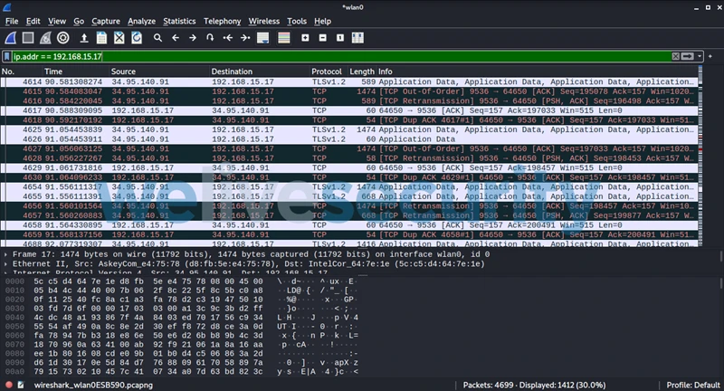Click the wireshark_wlan0ESB590.pcapng status text
This screenshot has width=724, height=391.
[x=93, y=385]
